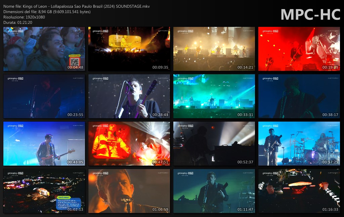Select the aerial night view thumbnail at 01:02:13

44,191
